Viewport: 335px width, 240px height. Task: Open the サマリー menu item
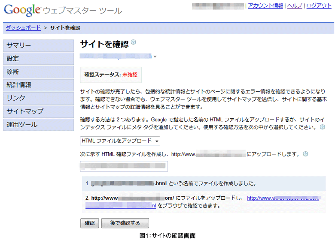tap(39, 45)
